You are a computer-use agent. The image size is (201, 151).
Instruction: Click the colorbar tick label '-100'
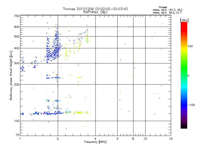click(x=191, y=105)
